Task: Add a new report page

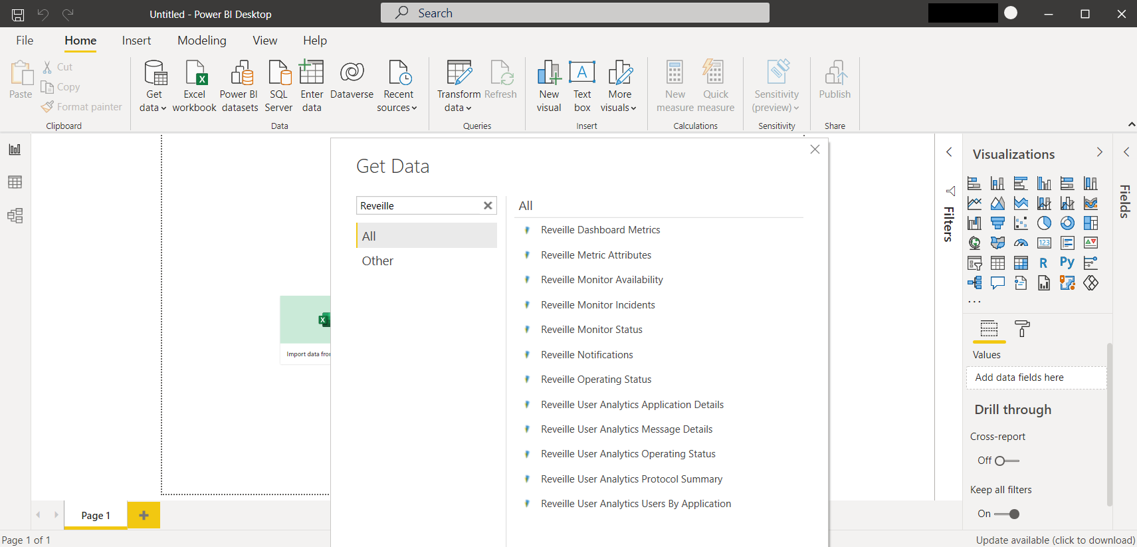Action: coord(144,515)
